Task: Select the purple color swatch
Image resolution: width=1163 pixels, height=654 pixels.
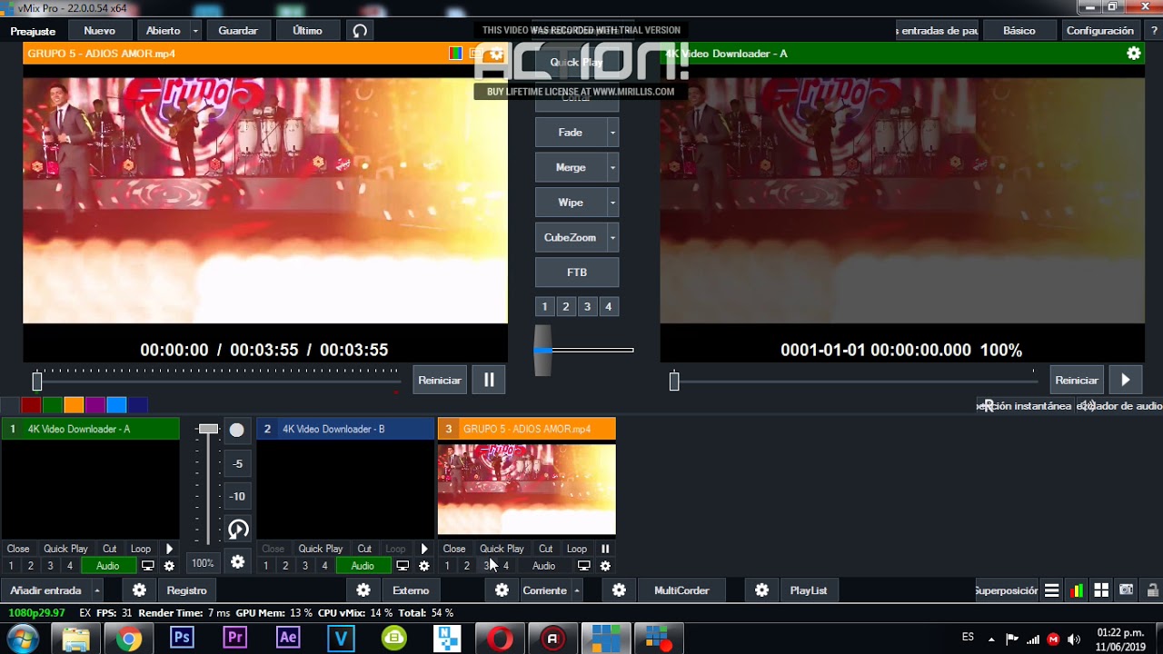Action: tap(95, 405)
